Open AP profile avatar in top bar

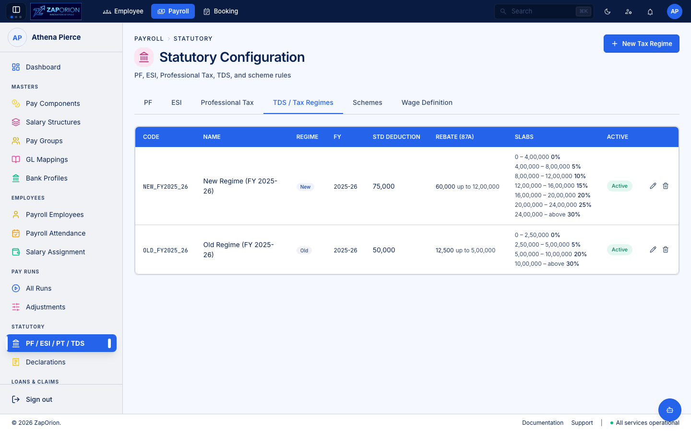(x=675, y=11)
